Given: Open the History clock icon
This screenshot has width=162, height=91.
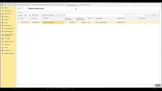Looking at the screenshot, I should pyautogui.click(x=8, y=5).
